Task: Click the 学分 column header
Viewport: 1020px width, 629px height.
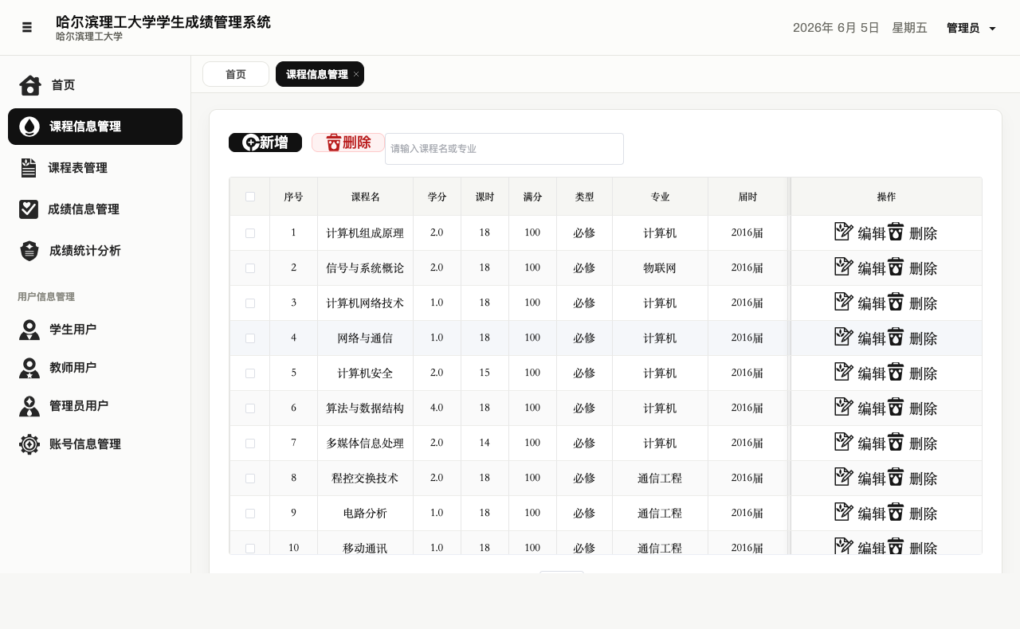Action: [x=437, y=197]
